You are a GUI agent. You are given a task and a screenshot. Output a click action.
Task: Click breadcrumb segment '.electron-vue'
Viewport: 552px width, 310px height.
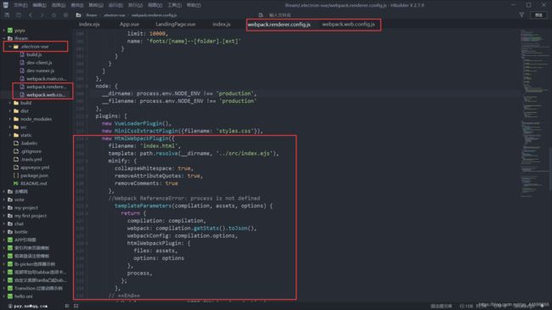click(114, 15)
